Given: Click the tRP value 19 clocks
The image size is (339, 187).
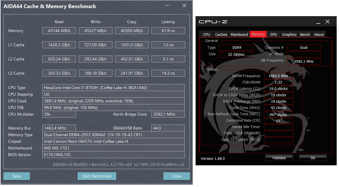Looking at the screenshot, I should 278,101.
